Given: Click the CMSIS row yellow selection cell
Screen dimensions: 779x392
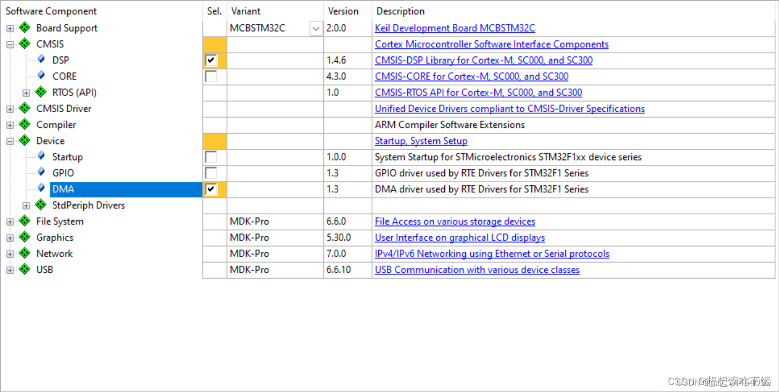Looking at the screenshot, I should [x=214, y=44].
